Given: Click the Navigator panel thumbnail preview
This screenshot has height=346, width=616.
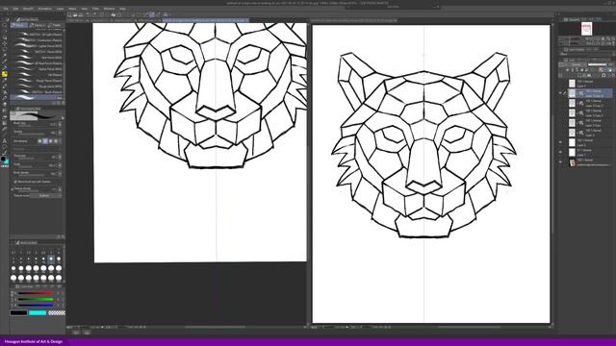Looking at the screenshot, I should pos(586,29).
